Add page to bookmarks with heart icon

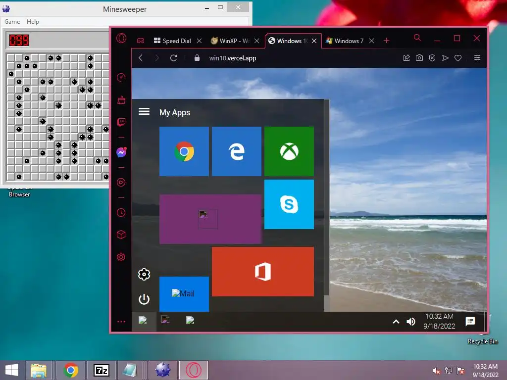[x=458, y=58]
